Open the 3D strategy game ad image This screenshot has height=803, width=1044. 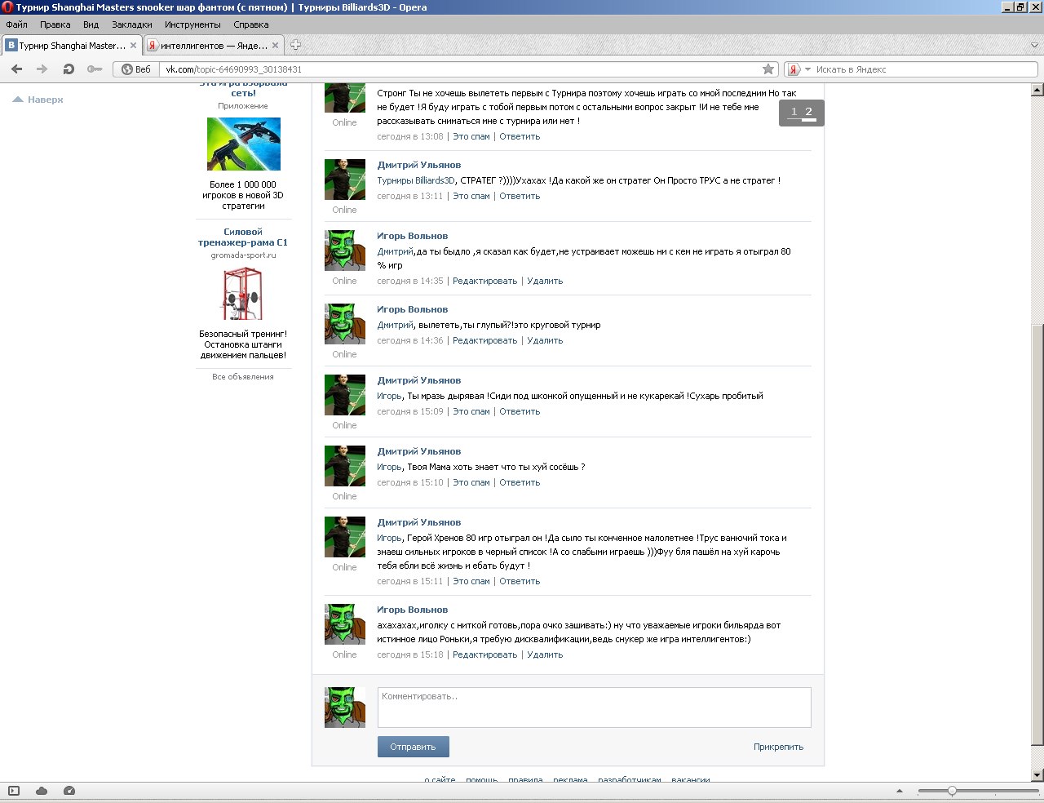point(243,144)
